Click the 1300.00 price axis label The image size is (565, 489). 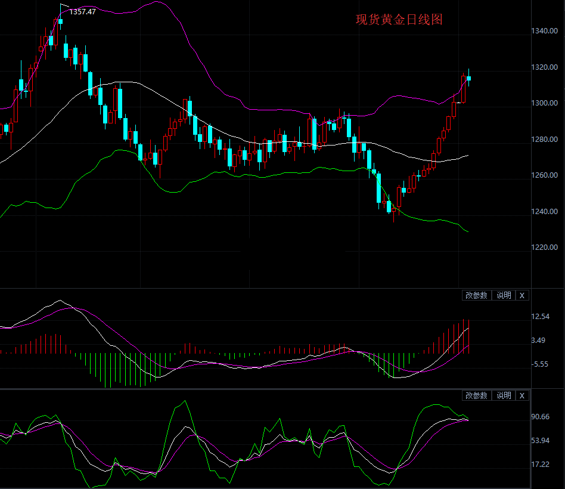pos(544,103)
